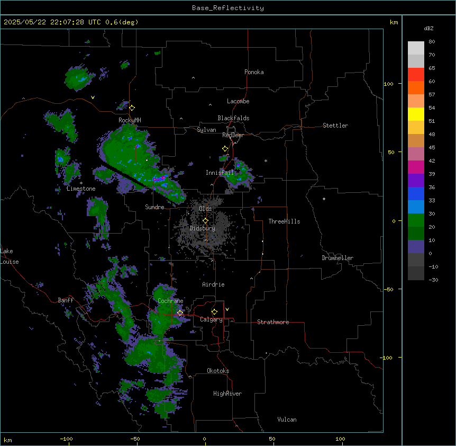Click the Strathmore town label
This screenshot has height=446, width=456.
(273, 322)
